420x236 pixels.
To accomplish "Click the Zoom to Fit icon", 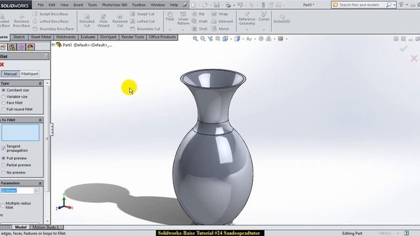I will pos(196,39).
